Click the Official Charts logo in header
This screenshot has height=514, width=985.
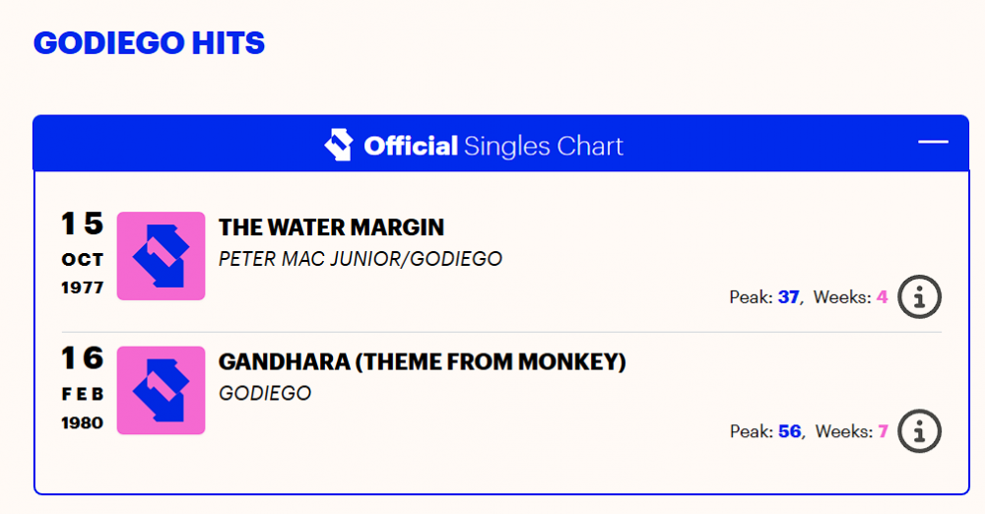[x=339, y=145]
